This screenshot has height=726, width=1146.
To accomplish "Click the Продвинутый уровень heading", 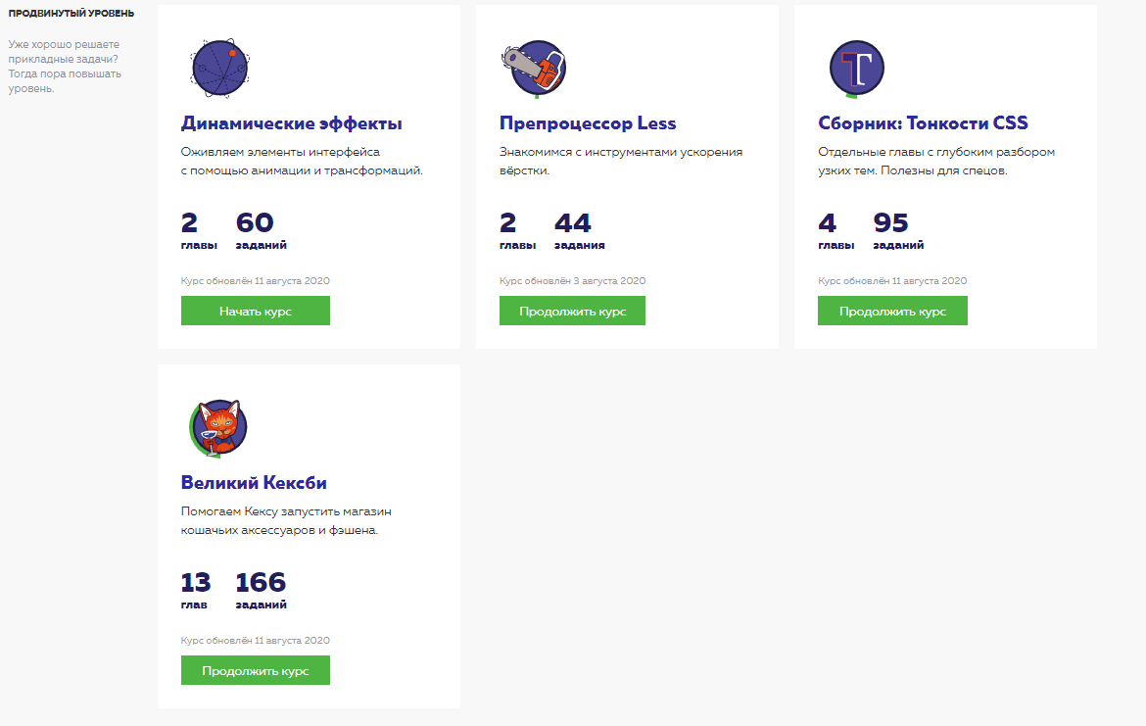I will pyautogui.click(x=72, y=13).
